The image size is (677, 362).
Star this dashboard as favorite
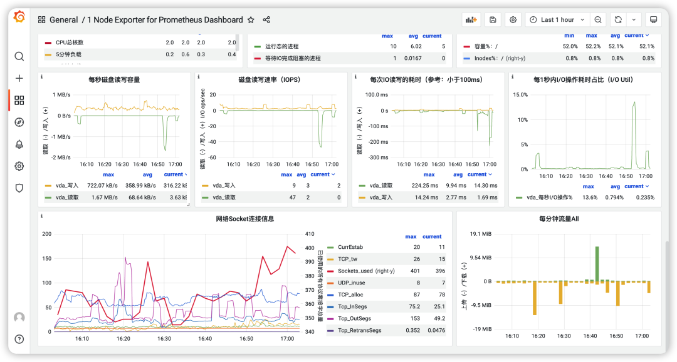(251, 20)
